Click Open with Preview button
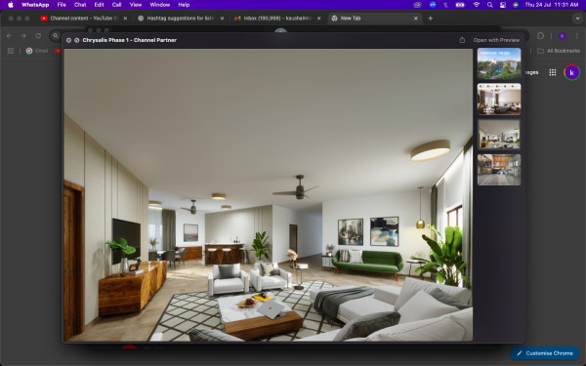Image resolution: width=586 pixels, height=366 pixels. click(x=496, y=40)
